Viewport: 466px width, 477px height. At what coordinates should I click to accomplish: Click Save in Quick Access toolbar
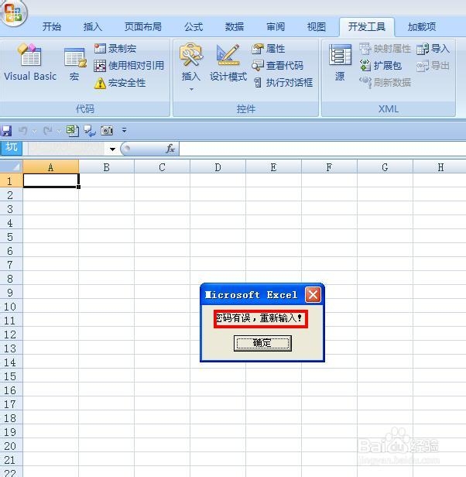[x=6, y=131]
